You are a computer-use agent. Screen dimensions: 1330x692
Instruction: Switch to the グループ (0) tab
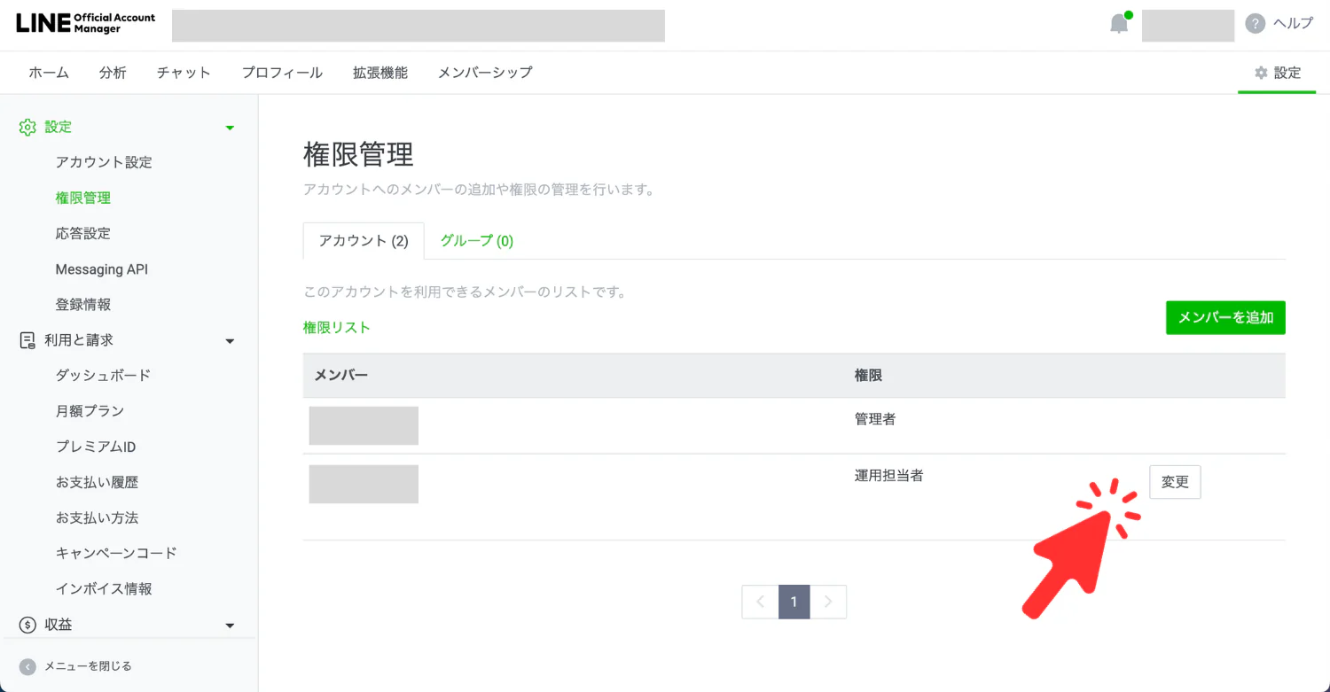point(476,241)
